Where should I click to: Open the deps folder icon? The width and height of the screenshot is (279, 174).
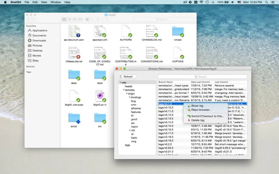click(74, 75)
